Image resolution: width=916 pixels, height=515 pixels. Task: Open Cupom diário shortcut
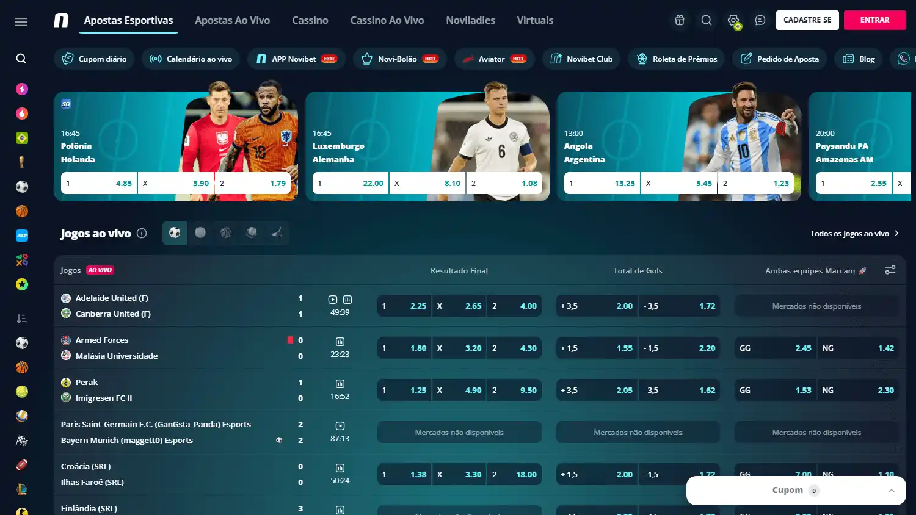[94, 59]
